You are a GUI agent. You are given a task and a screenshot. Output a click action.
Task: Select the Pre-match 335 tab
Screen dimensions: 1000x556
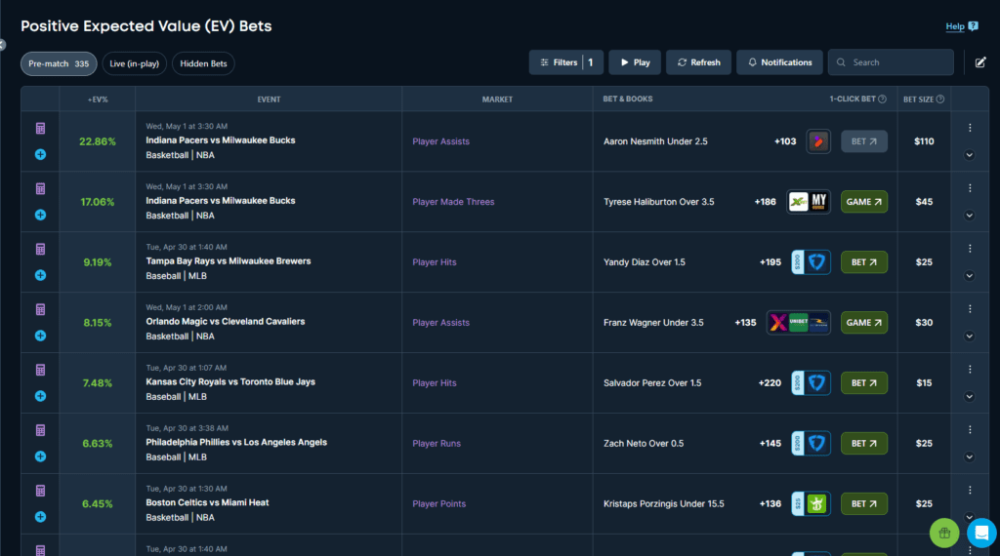pos(59,63)
